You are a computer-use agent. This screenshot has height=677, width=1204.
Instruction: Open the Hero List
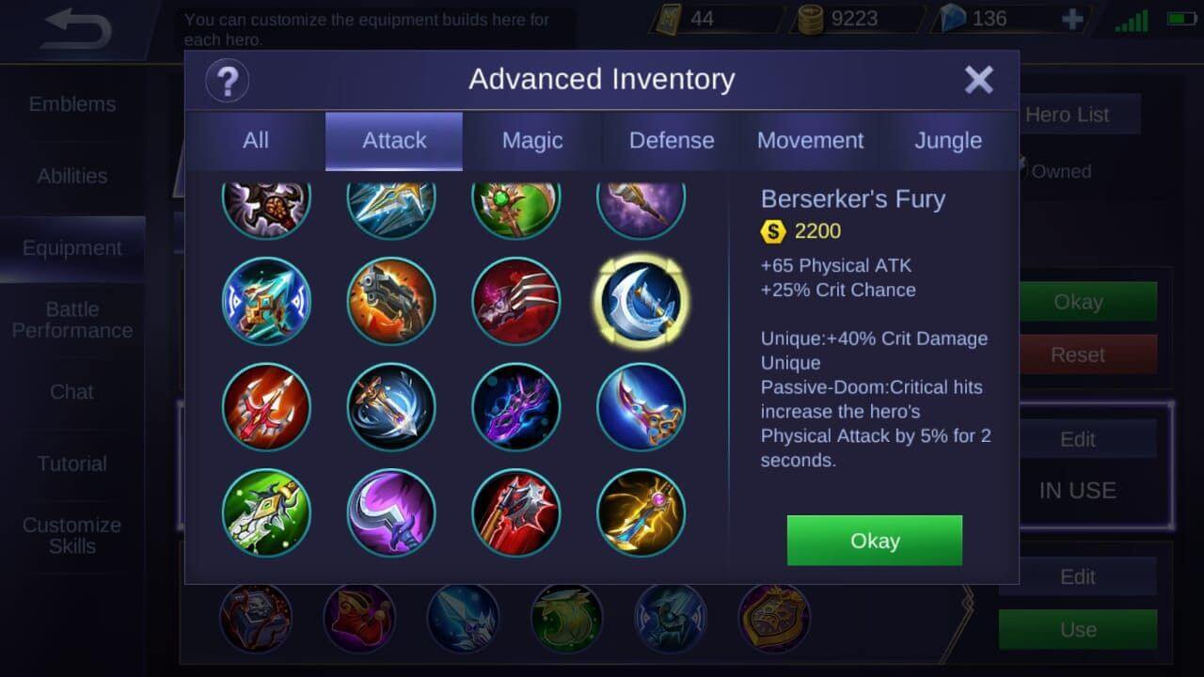pyautogui.click(x=1068, y=115)
